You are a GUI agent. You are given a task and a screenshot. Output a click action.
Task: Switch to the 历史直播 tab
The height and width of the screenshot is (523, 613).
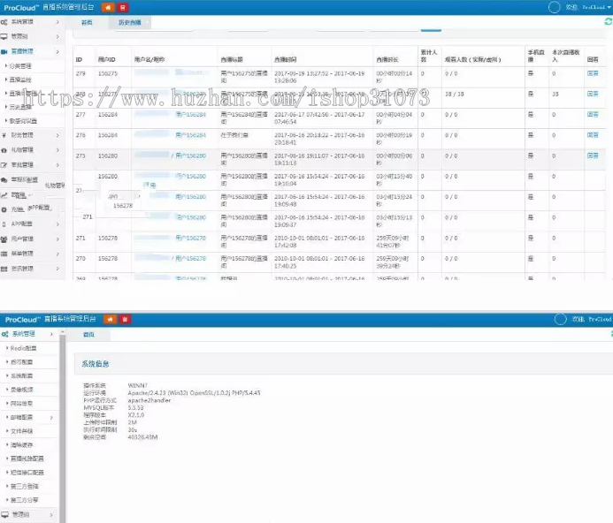click(130, 22)
